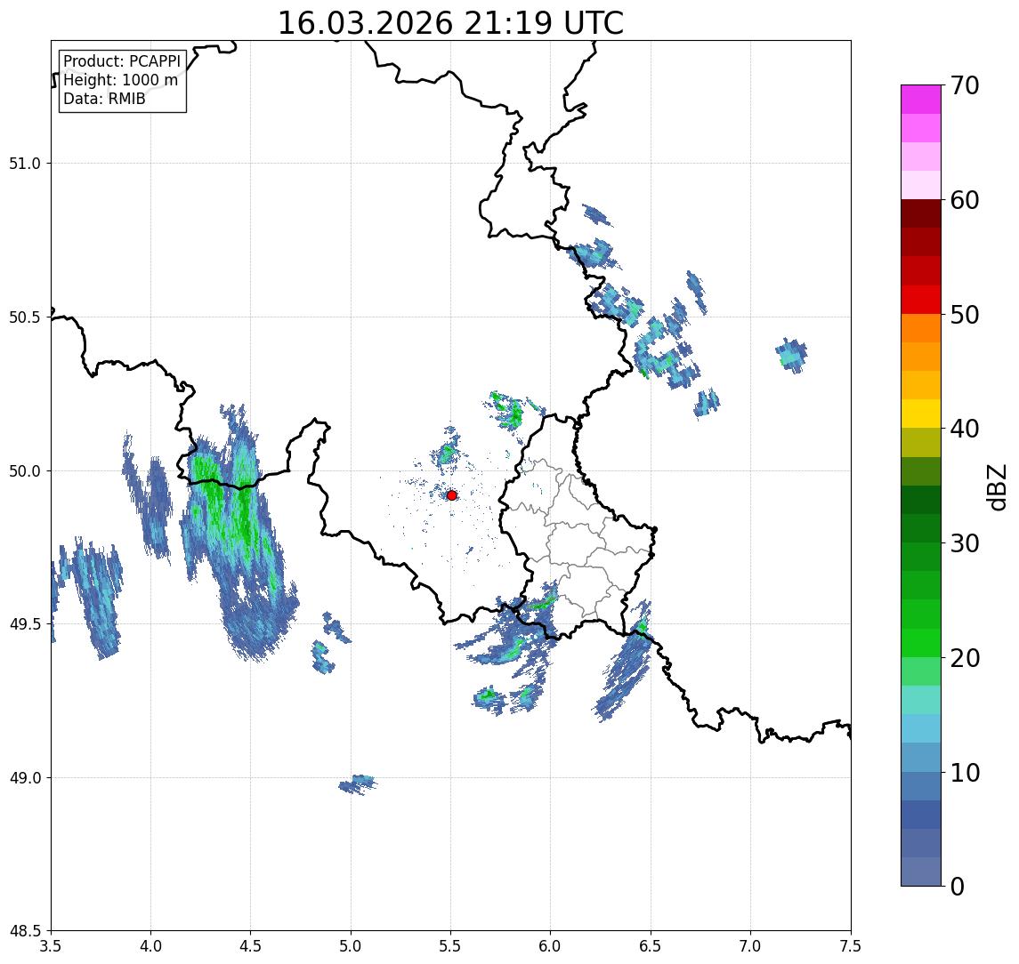Click longitude tick label '4.5'

coord(251,946)
